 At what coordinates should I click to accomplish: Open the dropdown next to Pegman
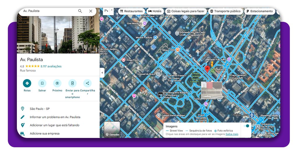112,10
